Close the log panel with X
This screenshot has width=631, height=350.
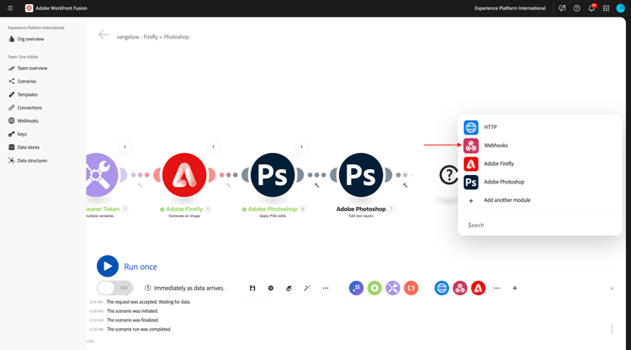point(612,289)
